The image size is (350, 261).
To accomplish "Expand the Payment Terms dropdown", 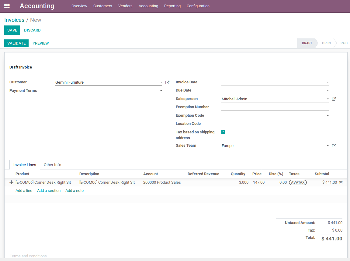I will coord(161,91).
